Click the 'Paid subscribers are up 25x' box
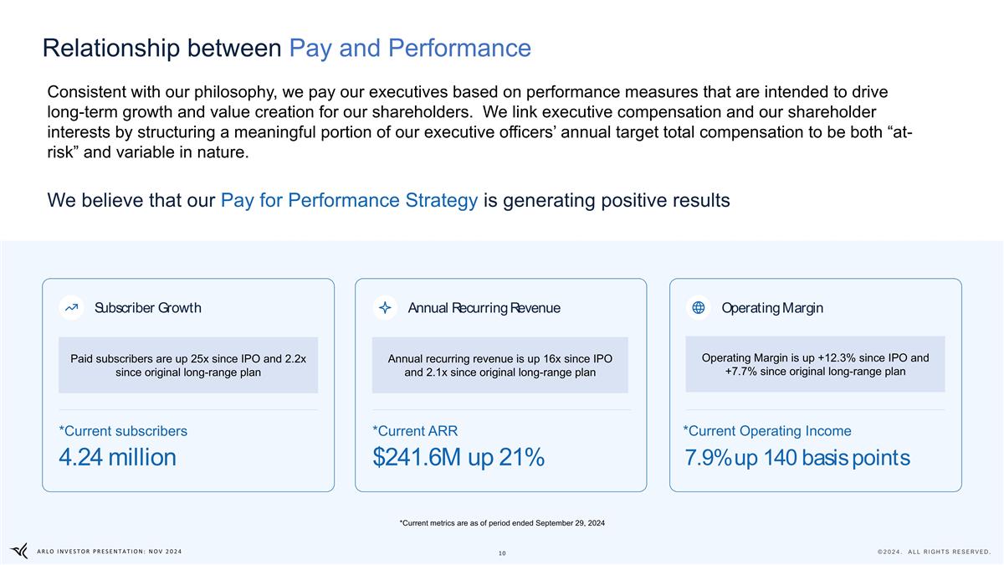The image size is (1004, 565). click(188, 365)
